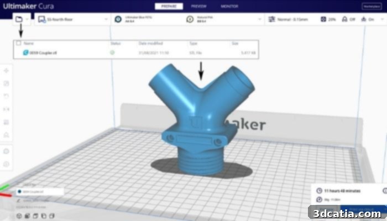This screenshot has width=387, height=221.
Task: Switch to the front view icon
Action: [x=28, y=216]
